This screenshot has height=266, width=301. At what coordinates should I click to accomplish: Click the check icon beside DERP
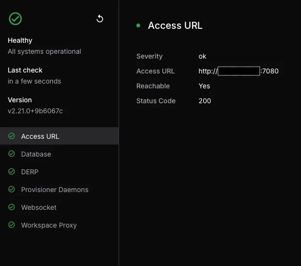point(12,172)
